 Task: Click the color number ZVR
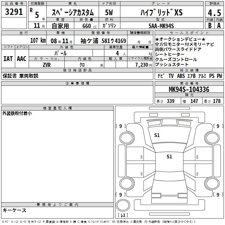[x=47, y=65]
